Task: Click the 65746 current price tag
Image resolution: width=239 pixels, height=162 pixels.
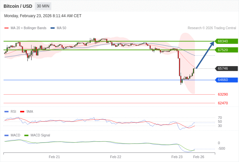Action: pos(226,68)
